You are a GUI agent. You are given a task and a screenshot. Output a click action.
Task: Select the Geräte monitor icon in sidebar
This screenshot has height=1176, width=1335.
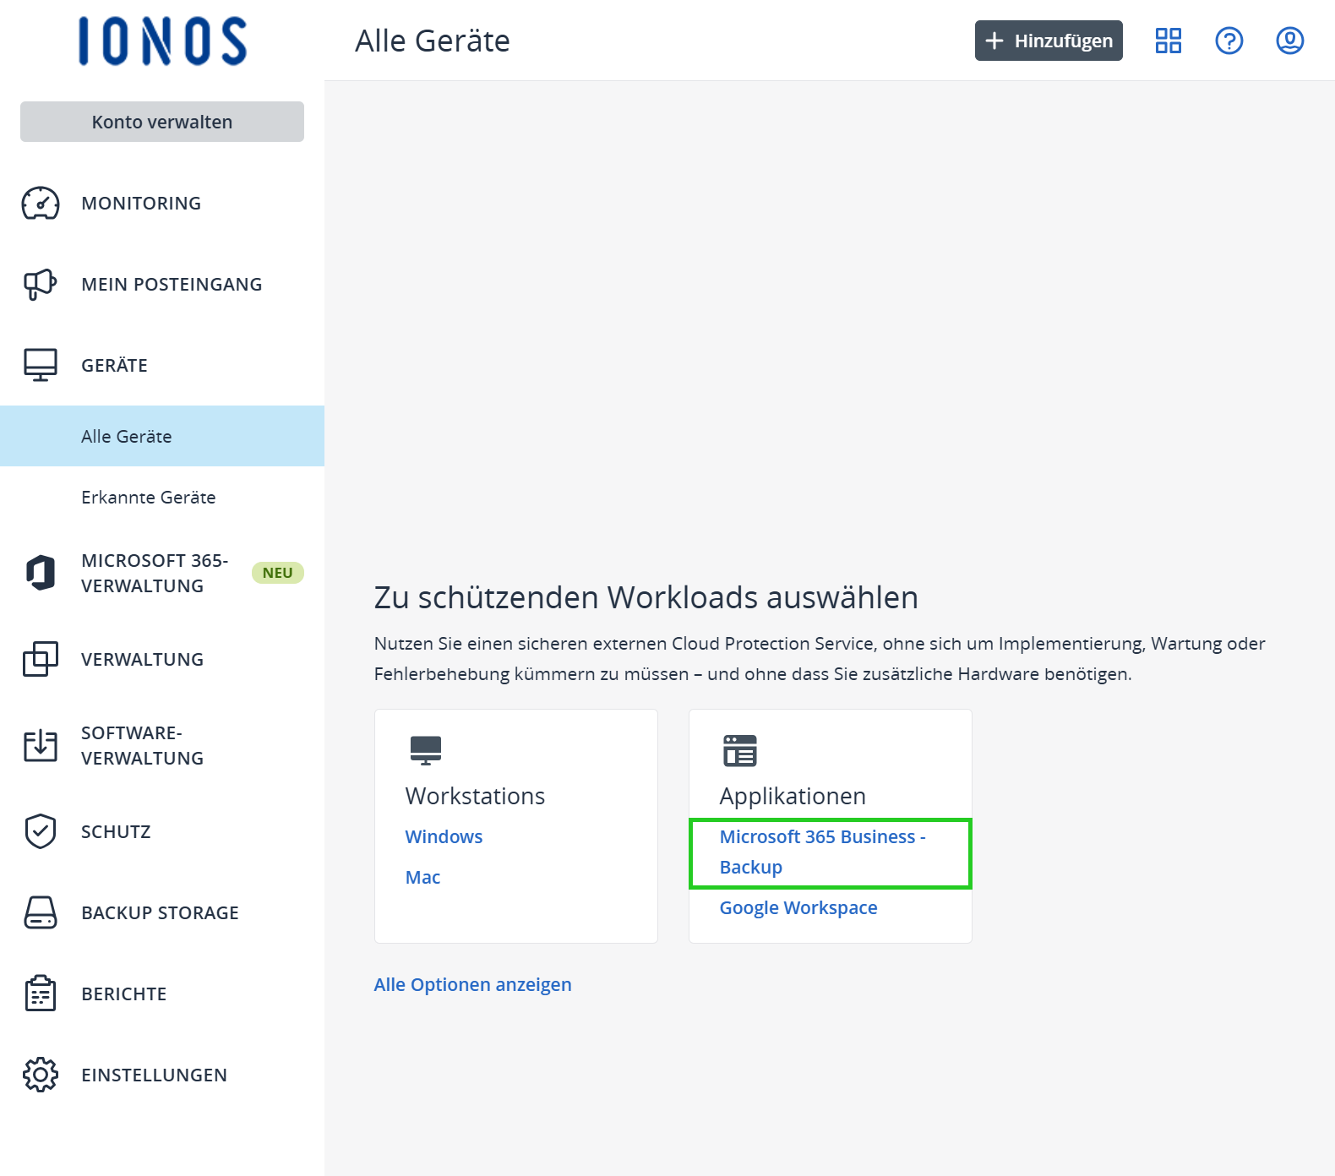(x=38, y=363)
